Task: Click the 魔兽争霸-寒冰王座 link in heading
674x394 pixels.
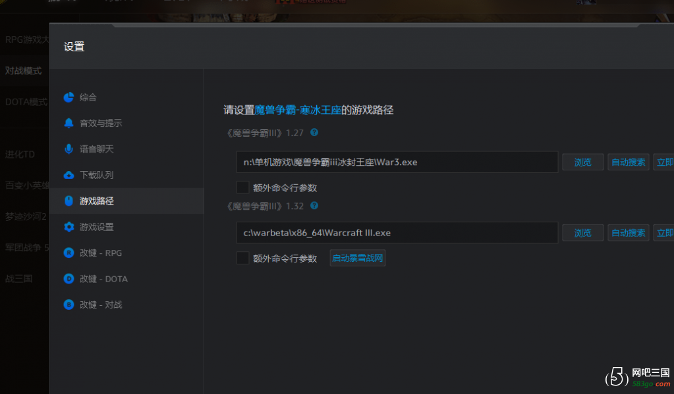Action: coord(298,110)
